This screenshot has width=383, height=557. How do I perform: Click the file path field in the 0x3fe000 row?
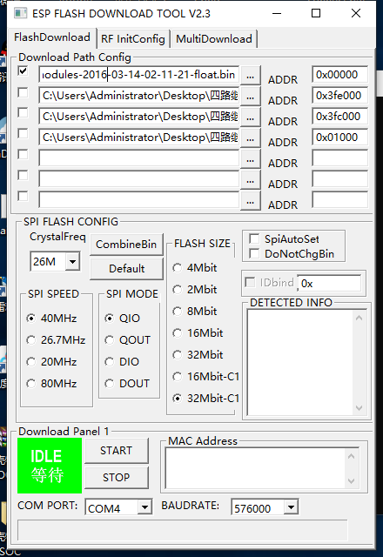tap(139, 96)
